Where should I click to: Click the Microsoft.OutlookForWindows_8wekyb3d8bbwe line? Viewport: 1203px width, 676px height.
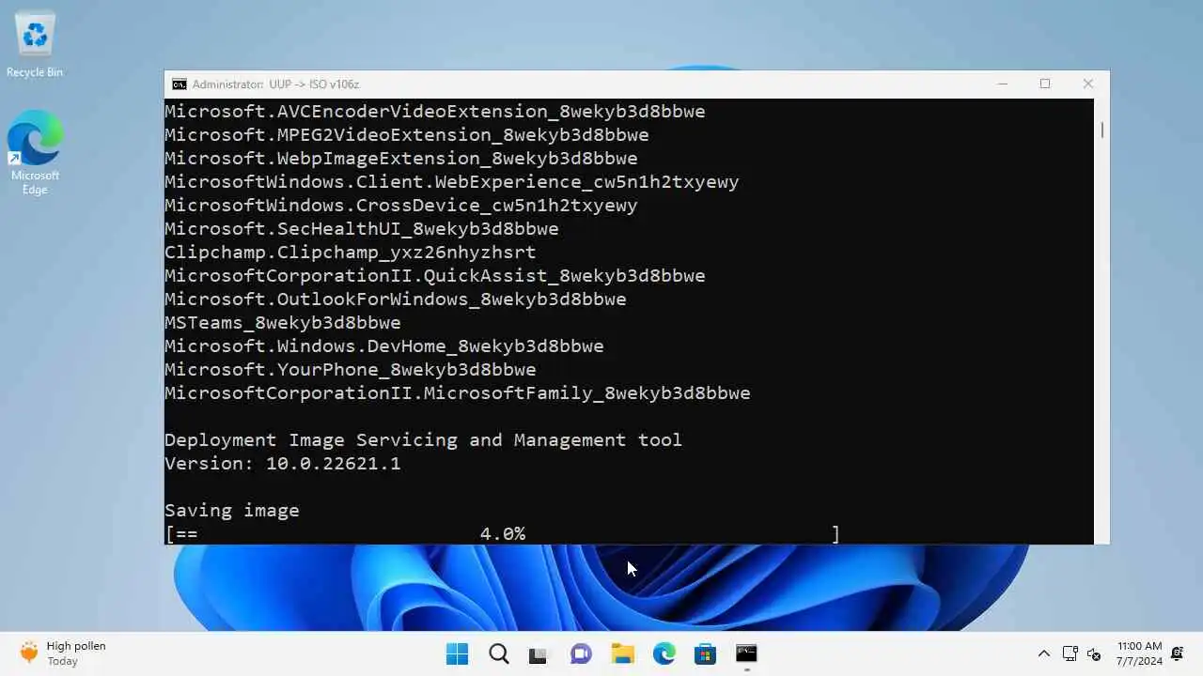click(x=396, y=300)
